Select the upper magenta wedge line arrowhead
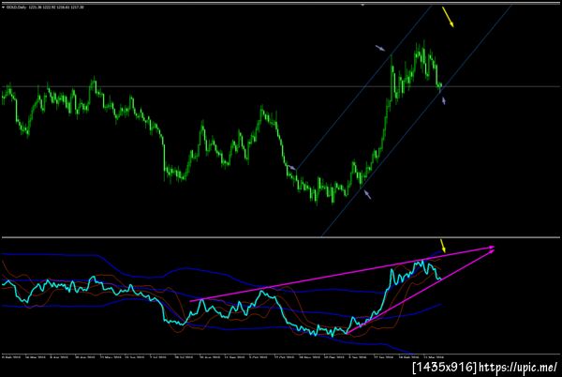562x377 pixels. pos(492,247)
